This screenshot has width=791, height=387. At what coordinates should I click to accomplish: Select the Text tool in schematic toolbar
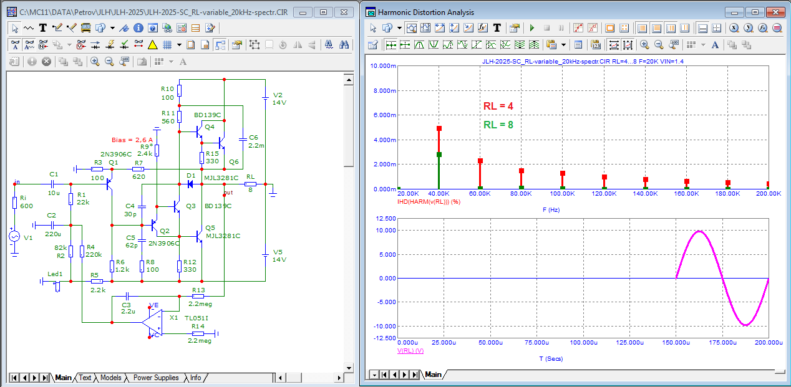[x=43, y=28]
